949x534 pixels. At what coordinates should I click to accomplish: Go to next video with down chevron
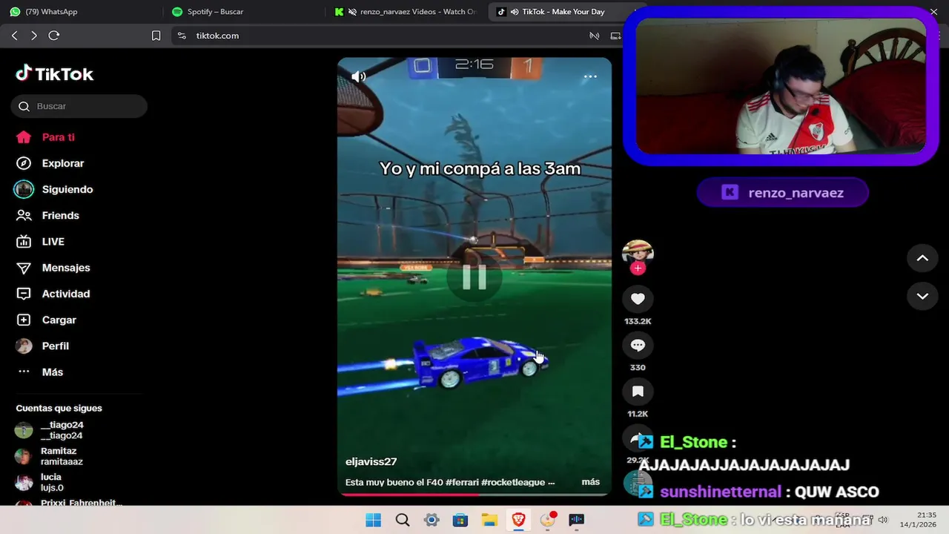(x=922, y=296)
